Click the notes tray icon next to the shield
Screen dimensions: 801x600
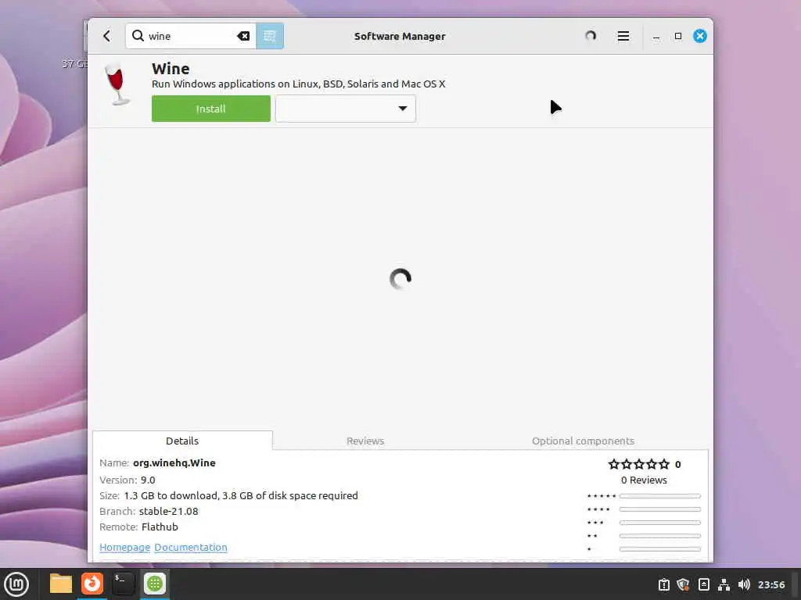[703, 584]
